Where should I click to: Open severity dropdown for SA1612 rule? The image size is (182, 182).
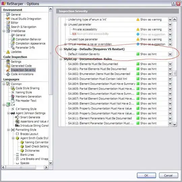170,123
